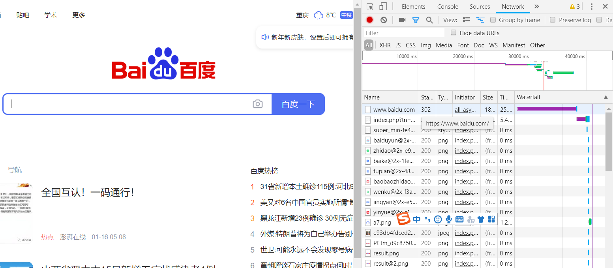
Task: Open the 学术 link
Action: (x=51, y=15)
